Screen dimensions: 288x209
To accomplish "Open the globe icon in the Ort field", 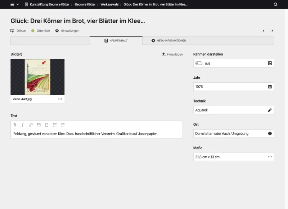I will [x=270, y=133].
